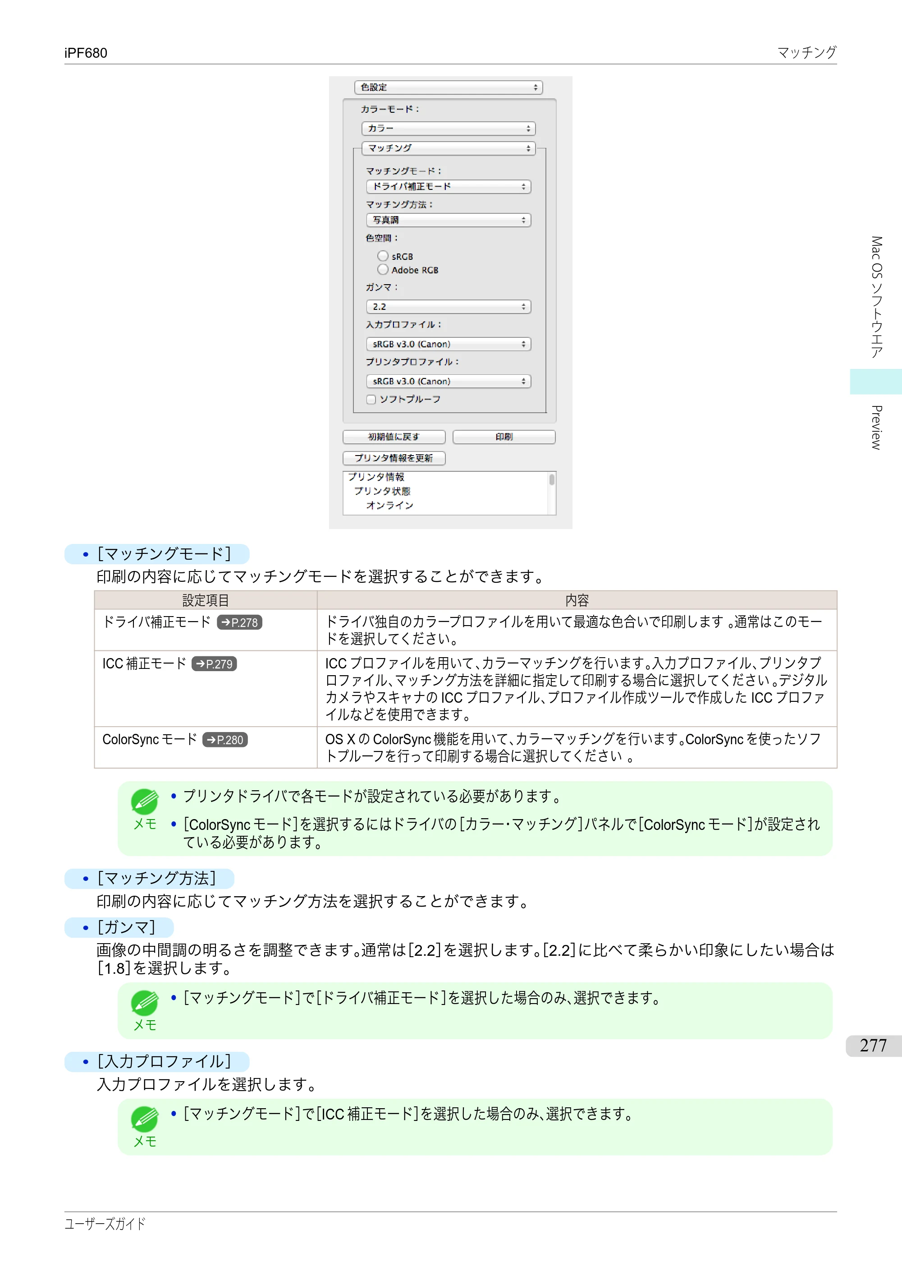Select the プリンタ状態 row in printer info
Screen dimensions: 902x1276
(x=382, y=491)
